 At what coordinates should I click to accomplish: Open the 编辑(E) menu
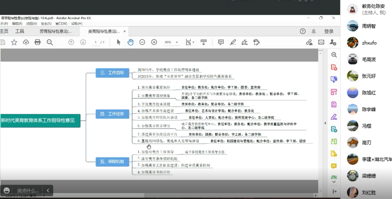point(17,23)
